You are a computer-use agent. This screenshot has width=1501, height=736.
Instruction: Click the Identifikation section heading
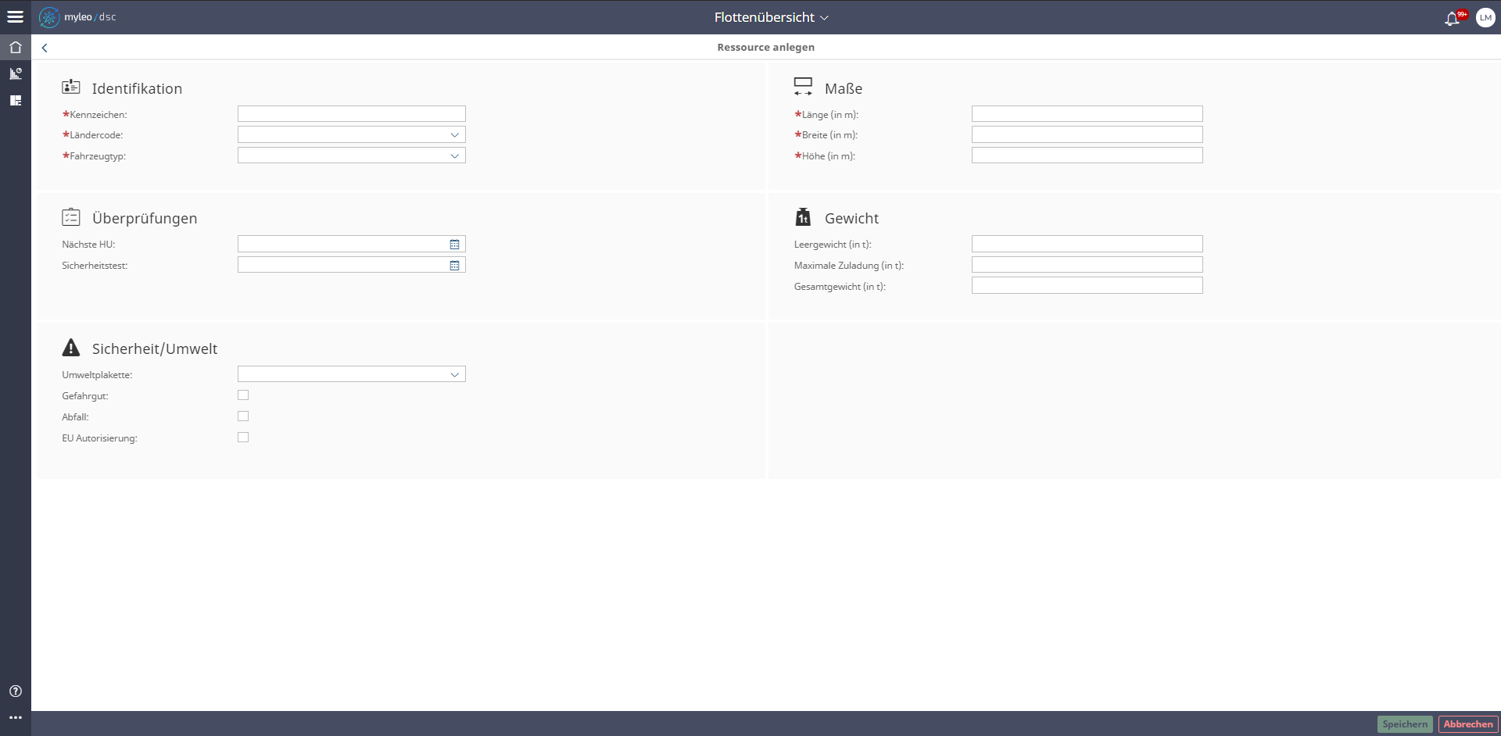[x=137, y=88]
